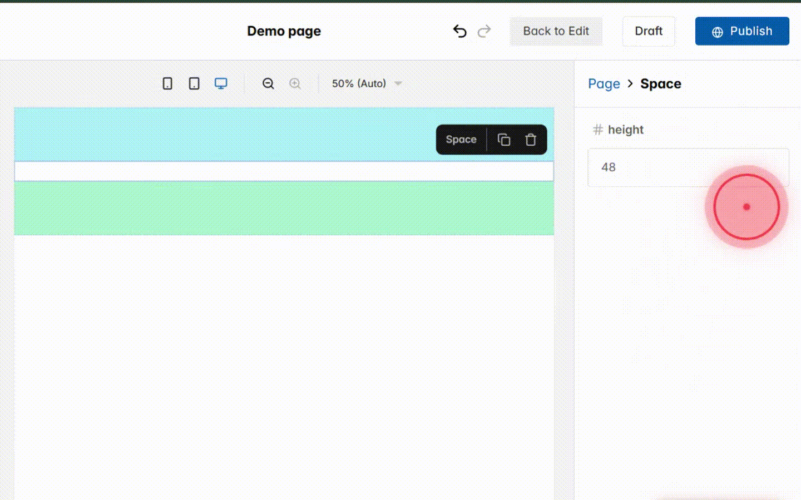Switch to tablet preview

tap(194, 83)
